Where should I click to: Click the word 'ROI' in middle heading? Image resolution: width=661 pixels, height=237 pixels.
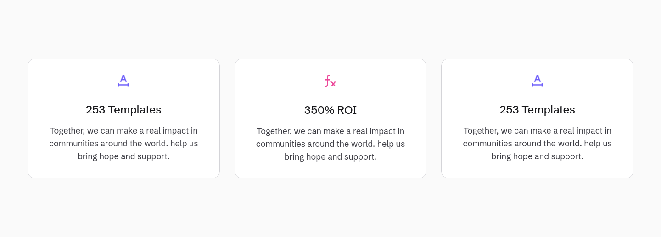coord(347,110)
